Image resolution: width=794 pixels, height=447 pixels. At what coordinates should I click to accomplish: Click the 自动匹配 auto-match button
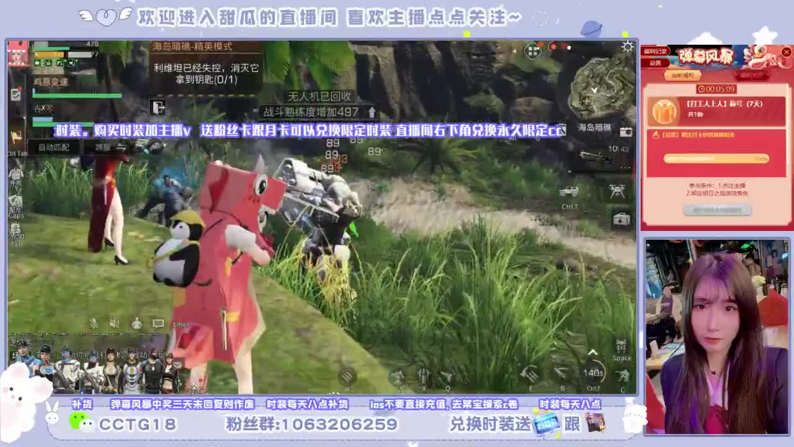click(x=54, y=148)
